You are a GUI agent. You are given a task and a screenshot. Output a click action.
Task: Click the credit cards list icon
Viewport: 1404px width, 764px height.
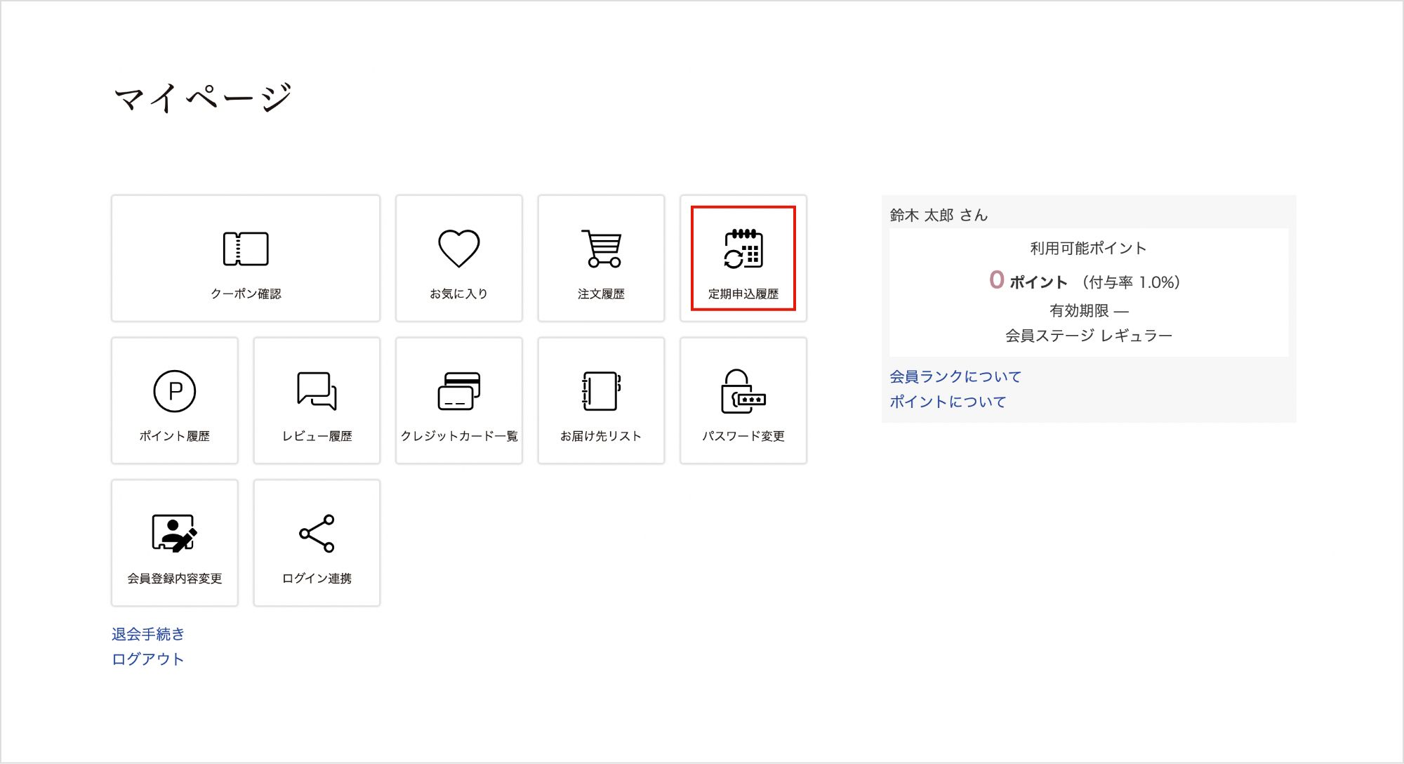tap(458, 390)
